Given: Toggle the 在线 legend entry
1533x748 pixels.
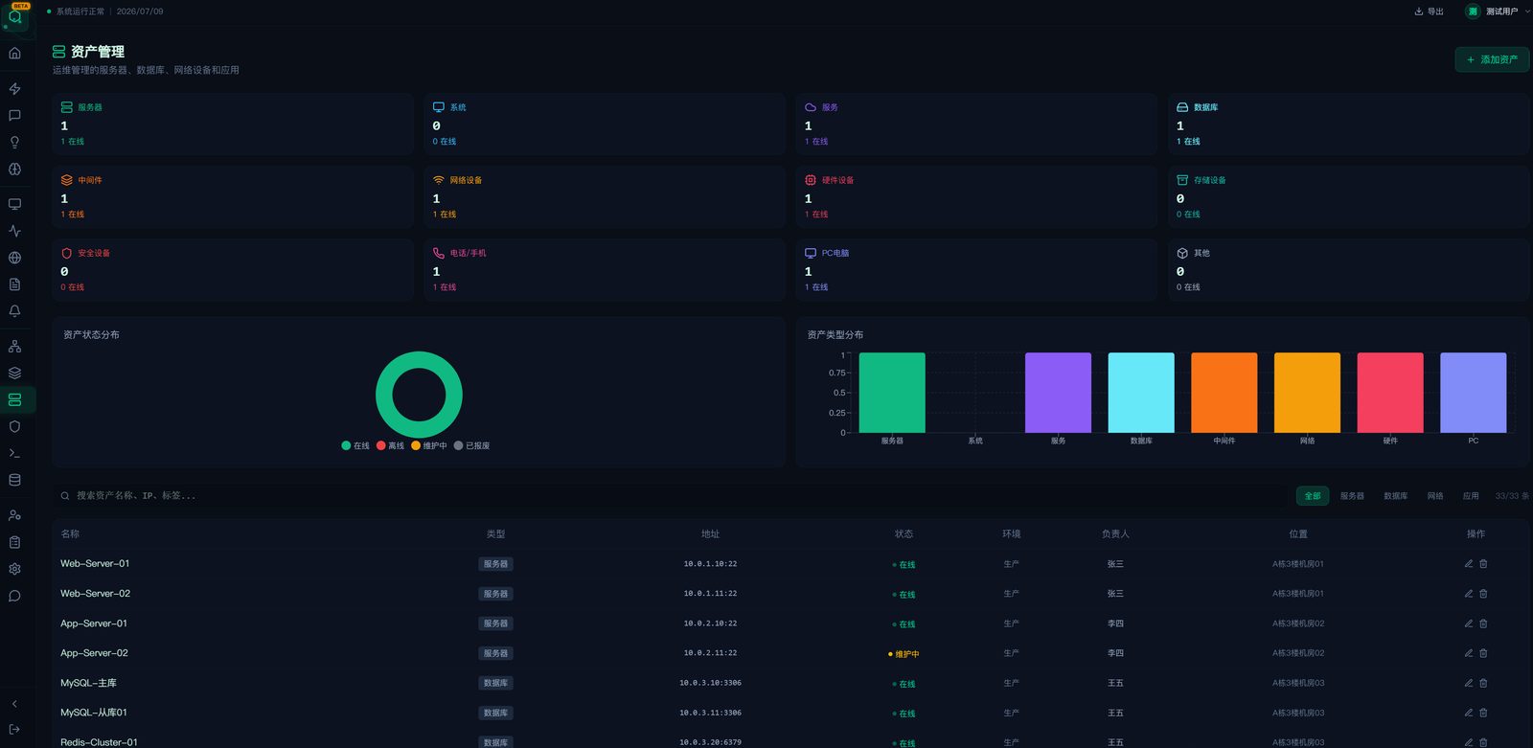Looking at the screenshot, I should click(x=355, y=445).
